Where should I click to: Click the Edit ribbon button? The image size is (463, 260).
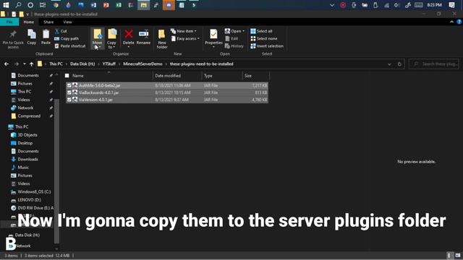tap(231, 38)
